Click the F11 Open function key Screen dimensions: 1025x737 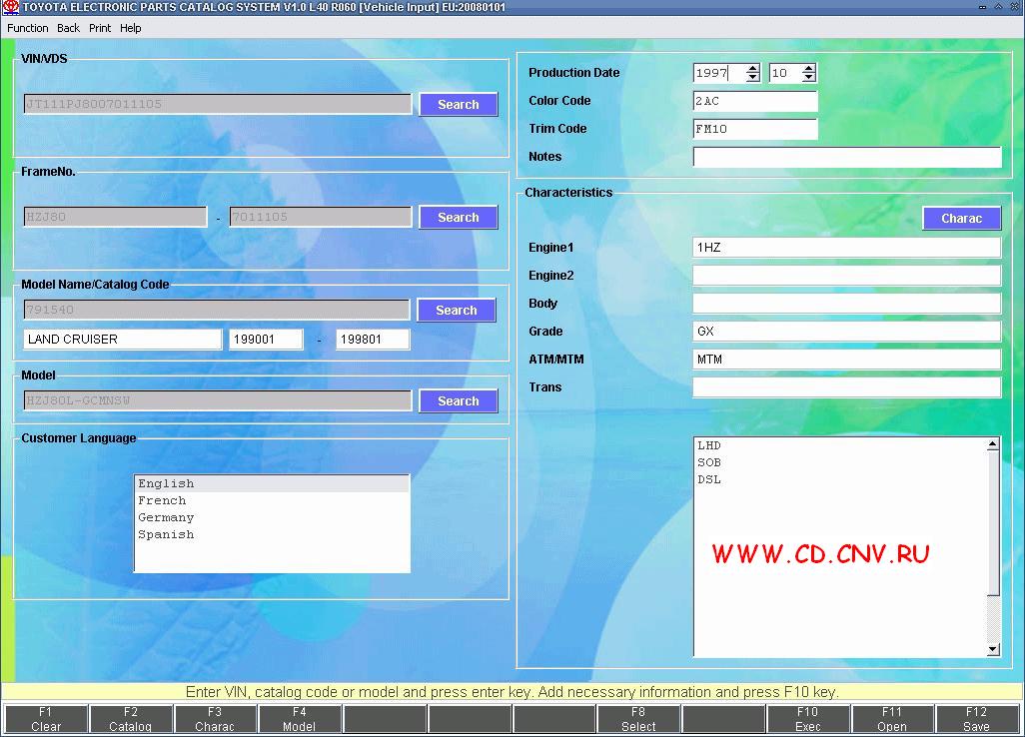892,719
